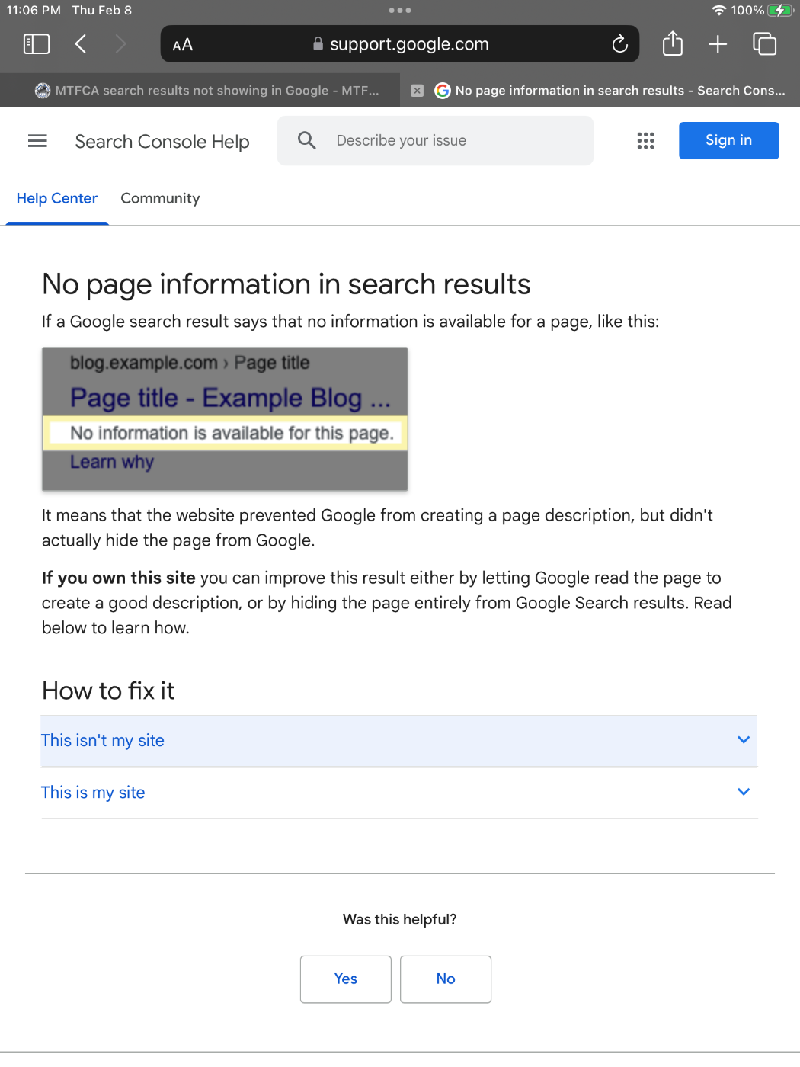Open a new tab with plus icon
The width and height of the screenshot is (800, 1067).
tap(718, 44)
